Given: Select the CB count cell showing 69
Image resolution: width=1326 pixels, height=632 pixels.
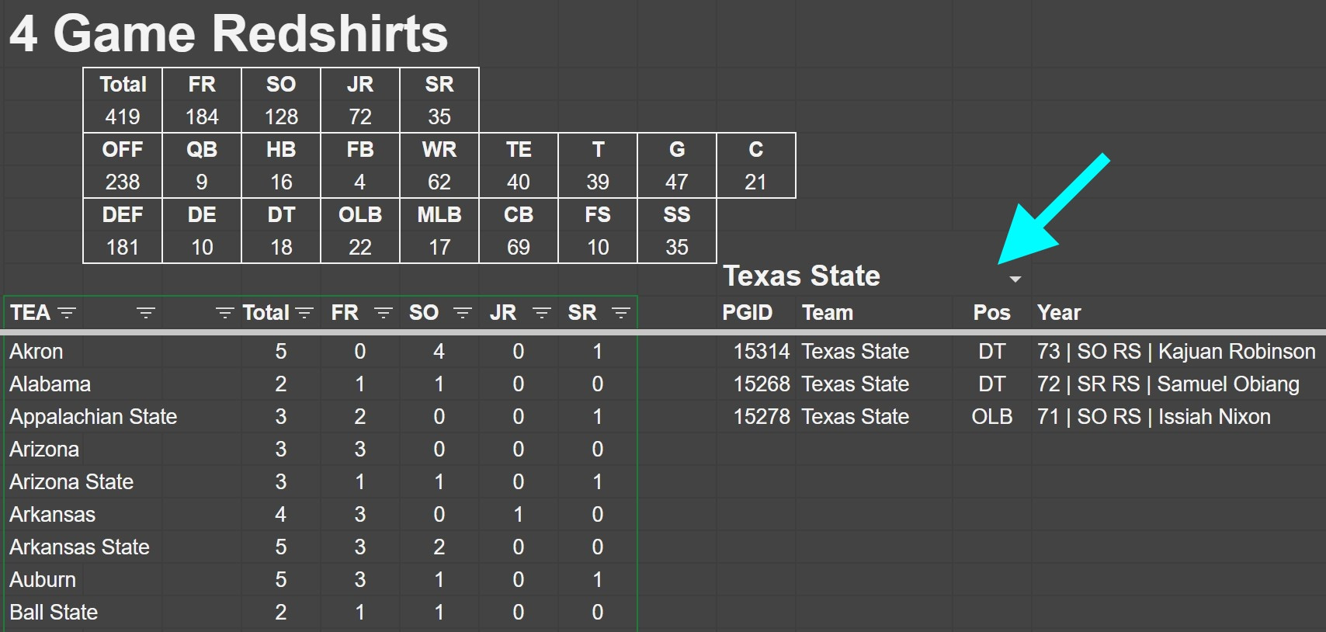Looking at the screenshot, I should (518, 248).
